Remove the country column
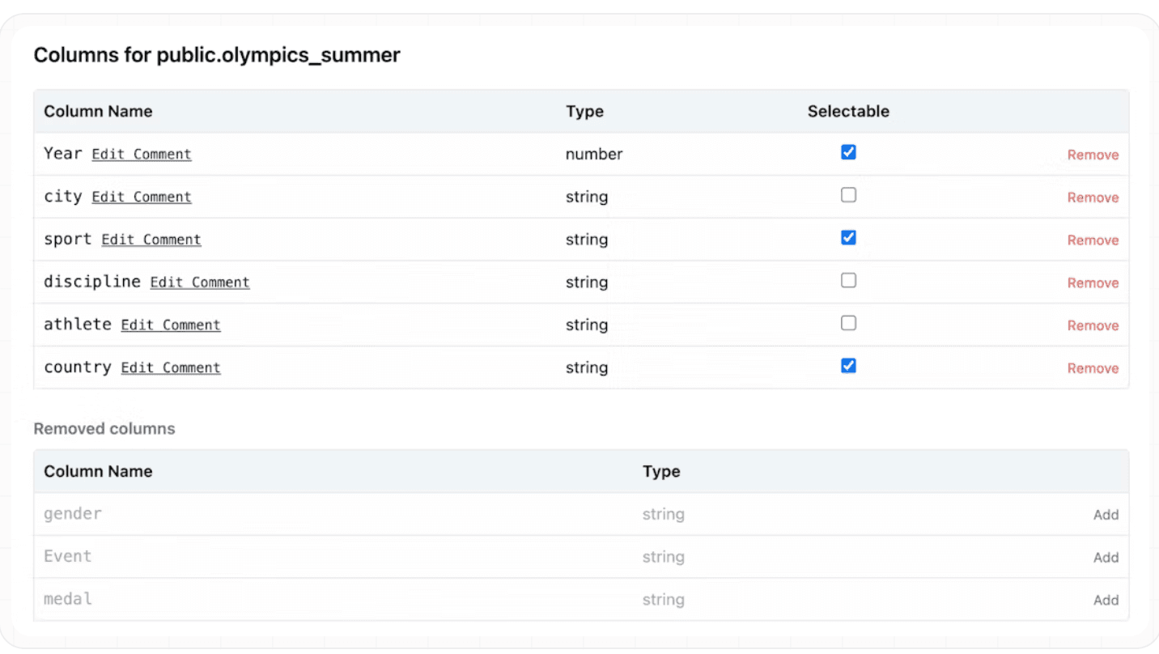1159x654 pixels. point(1093,367)
